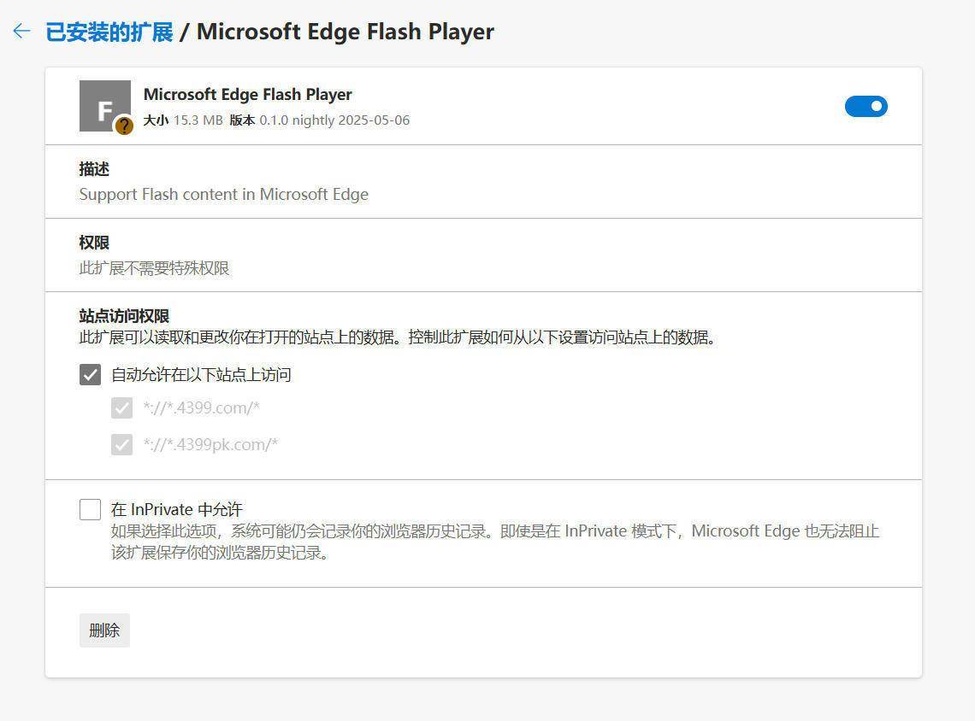Click the back arrow icon
Viewport: 975px width, 721px height.
tap(21, 31)
